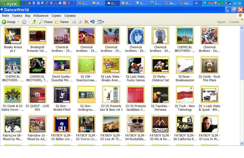Open the Файл menu
244x158 pixels.
pyautogui.click(x=6, y=16)
